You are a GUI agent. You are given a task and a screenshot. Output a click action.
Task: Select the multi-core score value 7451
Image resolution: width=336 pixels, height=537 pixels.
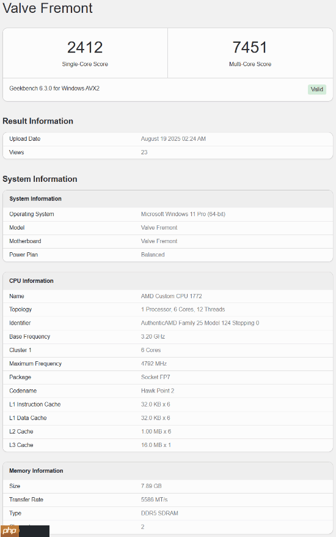point(250,47)
